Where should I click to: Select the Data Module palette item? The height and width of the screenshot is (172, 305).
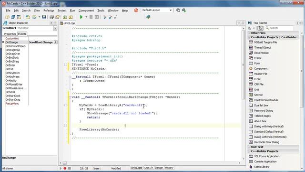[x=261, y=53]
